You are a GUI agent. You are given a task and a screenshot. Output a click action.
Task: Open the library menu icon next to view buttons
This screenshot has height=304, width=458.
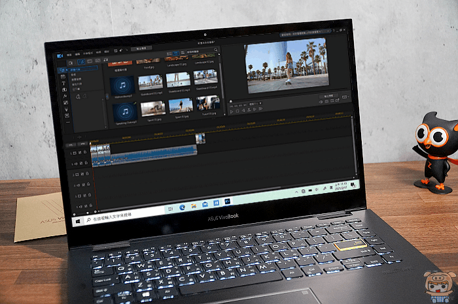pos(183,53)
